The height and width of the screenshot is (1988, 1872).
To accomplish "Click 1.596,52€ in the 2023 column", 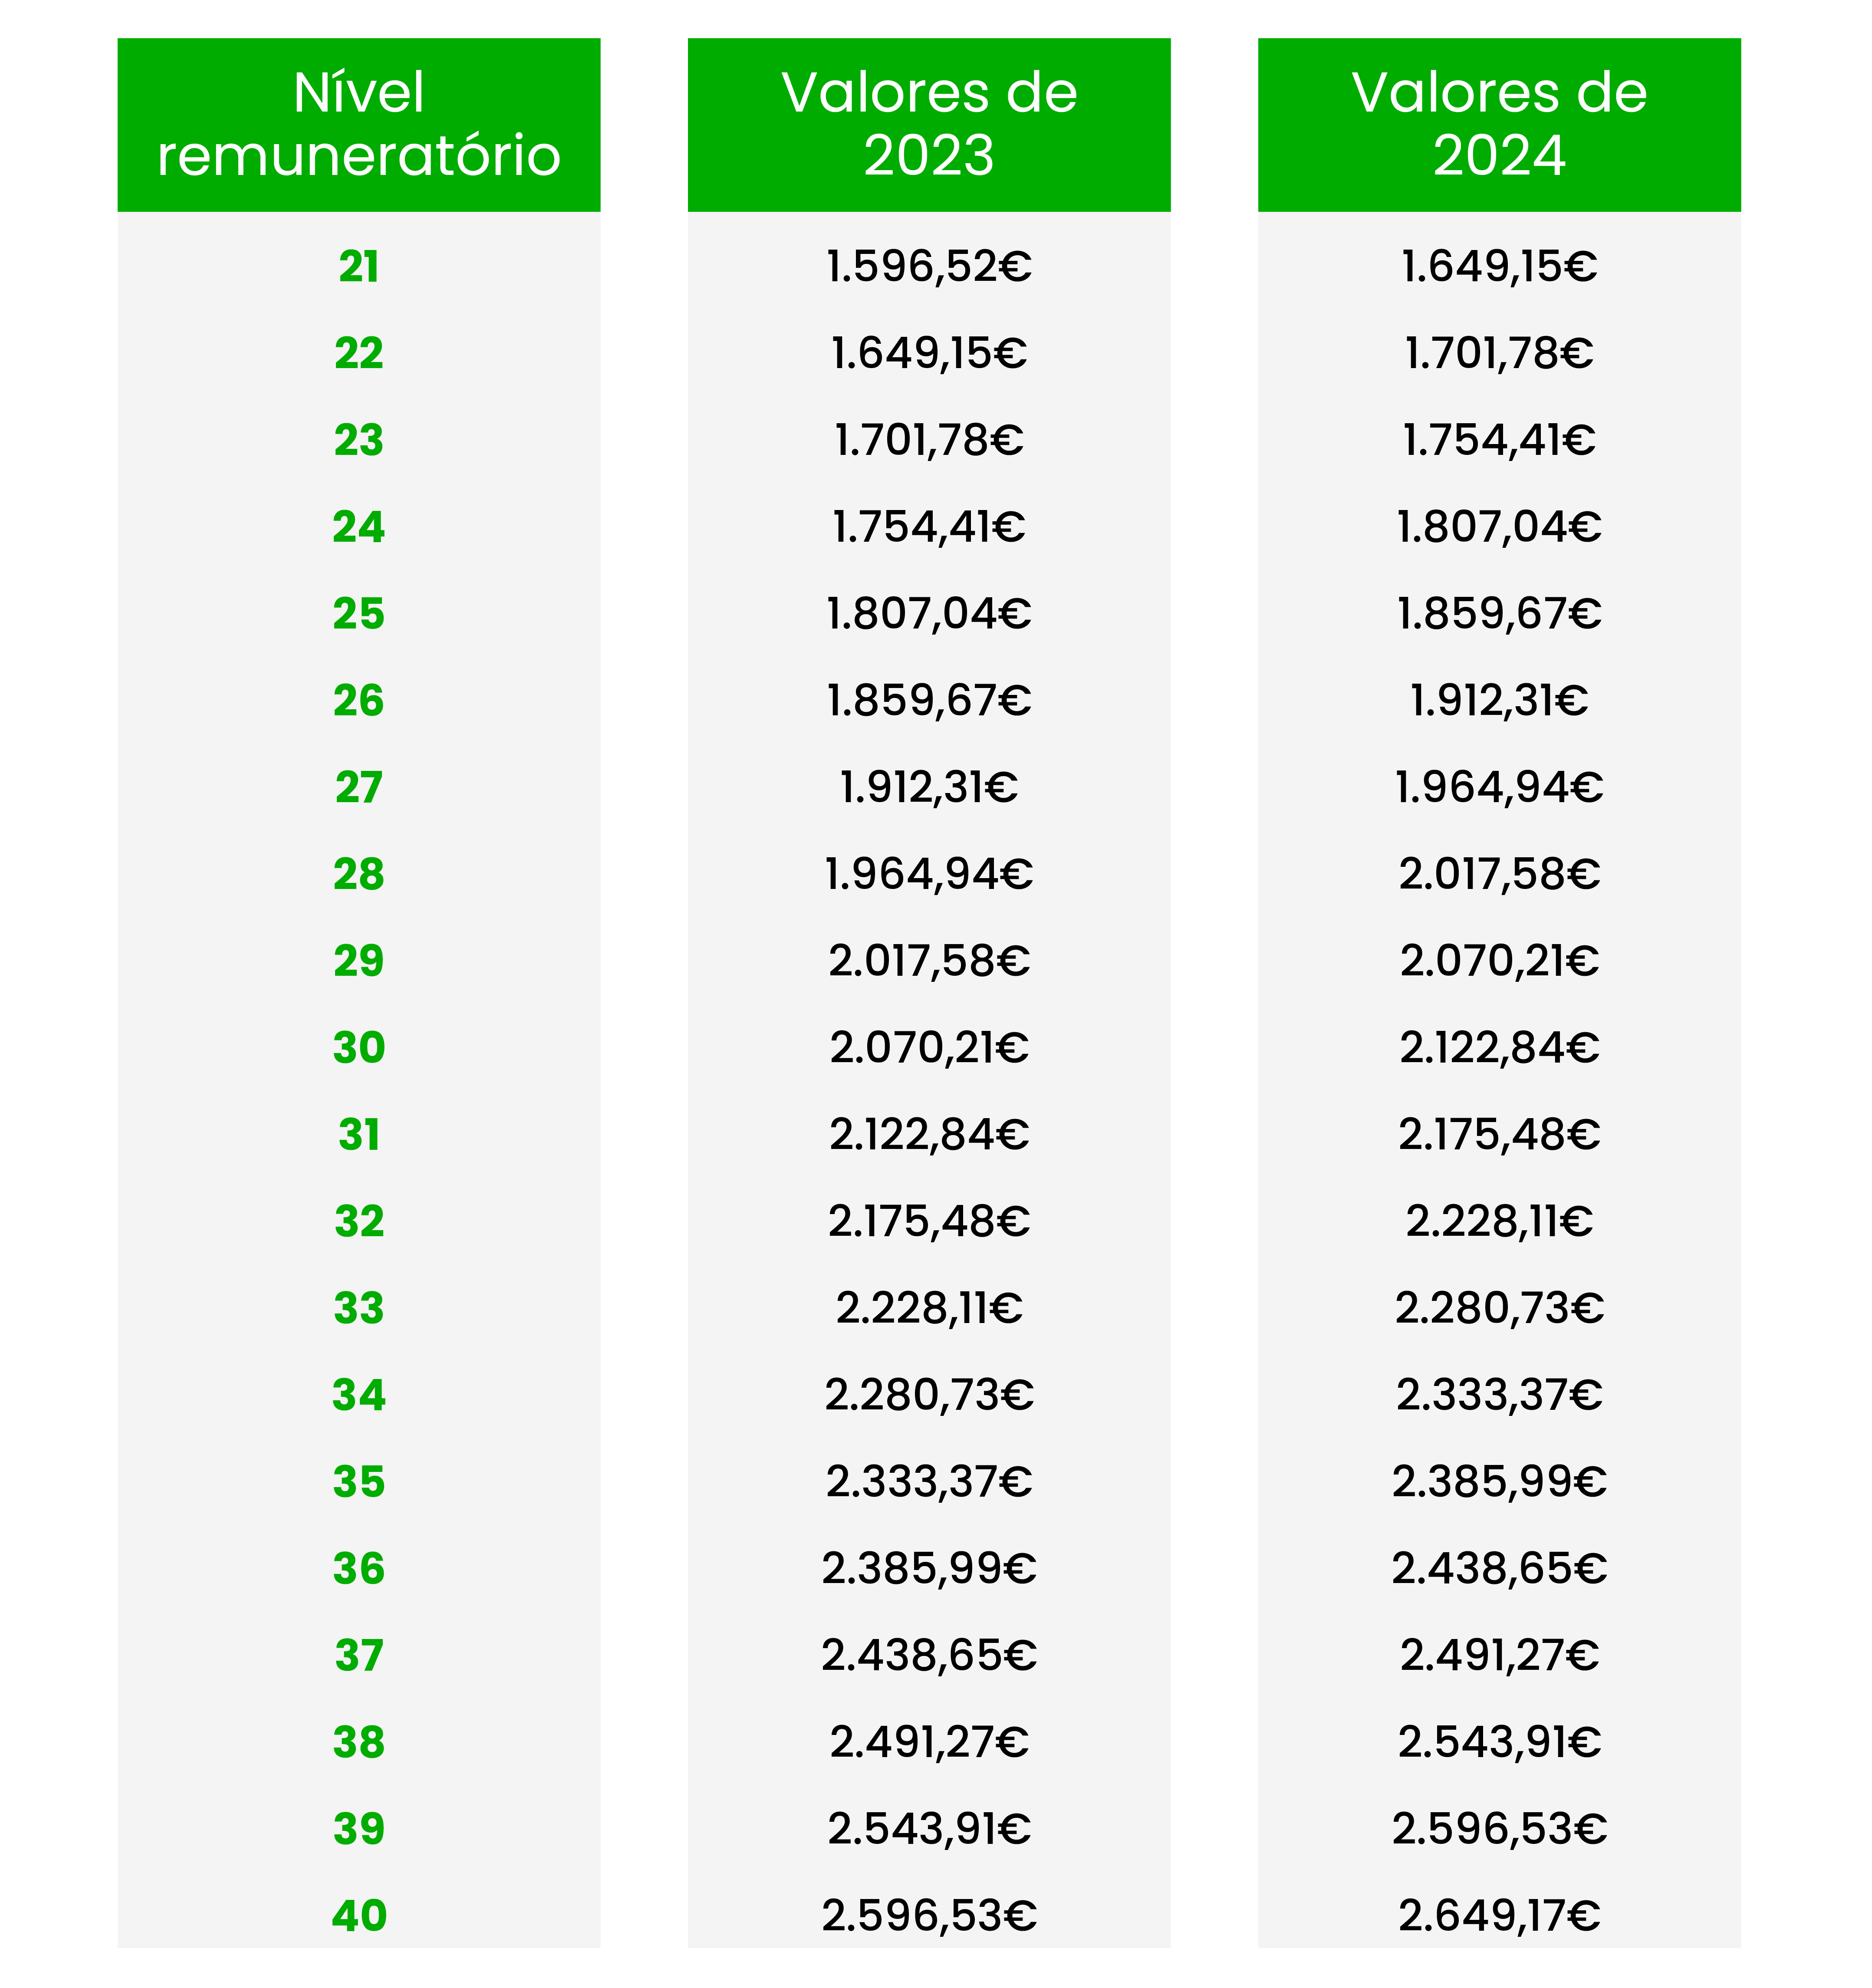I will 929,267.
